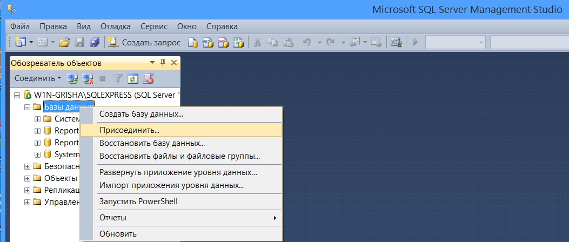Select the W1N-GRISHA\SQLEXPRESS server item
Screen dimensions: 569x242
(x=106, y=95)
